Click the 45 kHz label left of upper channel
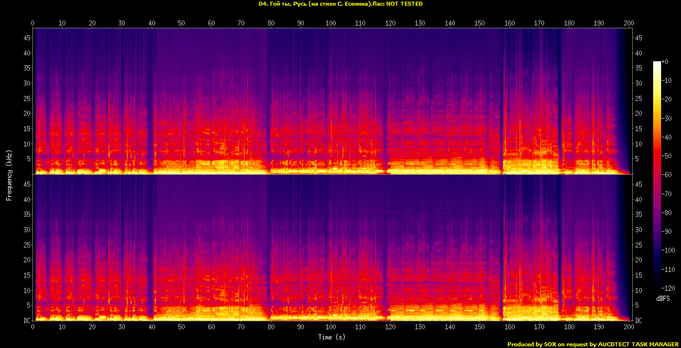Viewport: 681px width, 348px height. (26, 38)
